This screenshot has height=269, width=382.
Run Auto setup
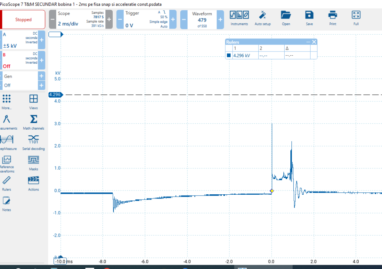pos(262,18)
